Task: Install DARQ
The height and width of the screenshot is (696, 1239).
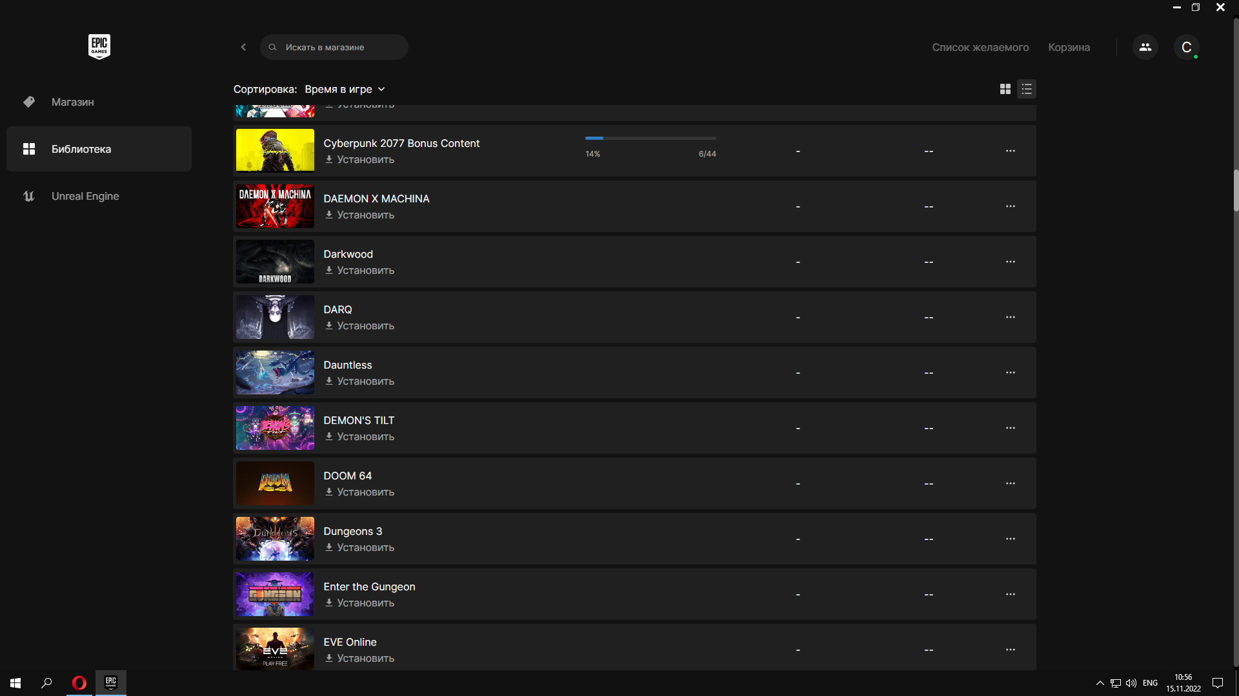Action: [x=359, y=325]
